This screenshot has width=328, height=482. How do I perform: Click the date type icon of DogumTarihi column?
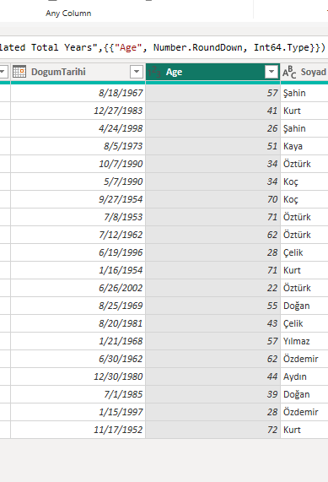19,72
